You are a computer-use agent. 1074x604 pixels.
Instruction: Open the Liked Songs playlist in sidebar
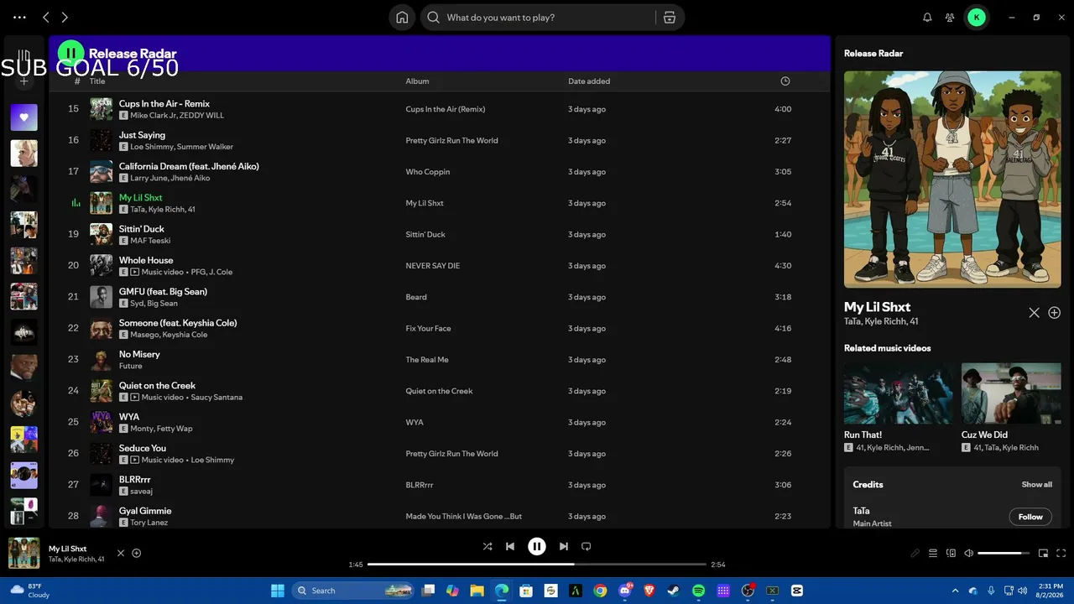[x=23, y=117]
